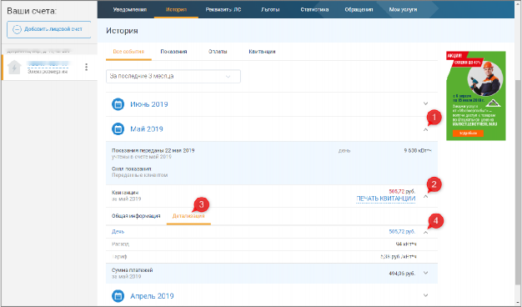Select the Детализация tab

tap(188, 216)
